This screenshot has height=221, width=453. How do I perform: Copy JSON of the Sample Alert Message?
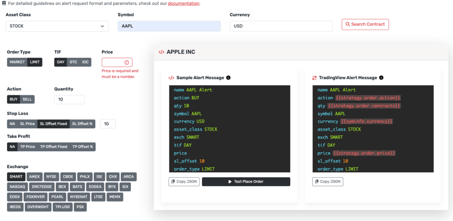184,182
